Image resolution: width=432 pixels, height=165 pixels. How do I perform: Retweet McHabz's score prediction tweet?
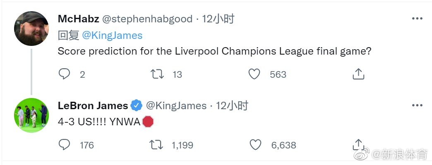(157, 74)
